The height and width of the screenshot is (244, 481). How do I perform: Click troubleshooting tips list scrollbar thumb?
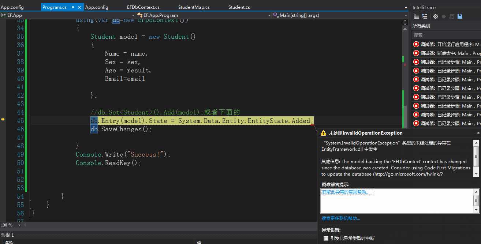476,200
